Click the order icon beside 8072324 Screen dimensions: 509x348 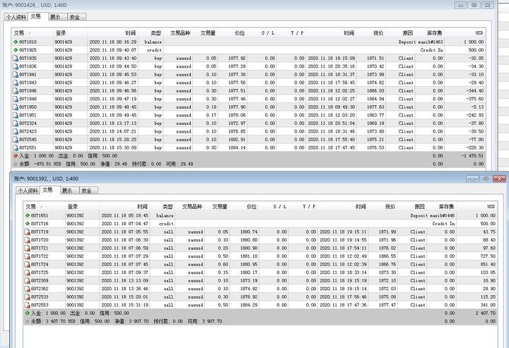coord(16,123)
